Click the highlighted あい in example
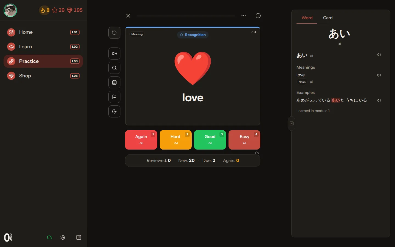This screenshot has height=247, width=395. click(x=336, y=100)
